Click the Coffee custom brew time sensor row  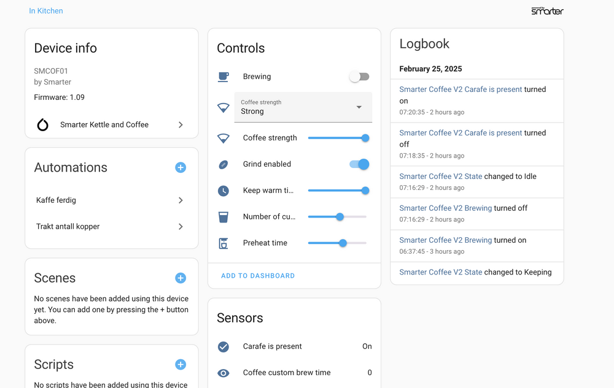(x=295, y=373)
